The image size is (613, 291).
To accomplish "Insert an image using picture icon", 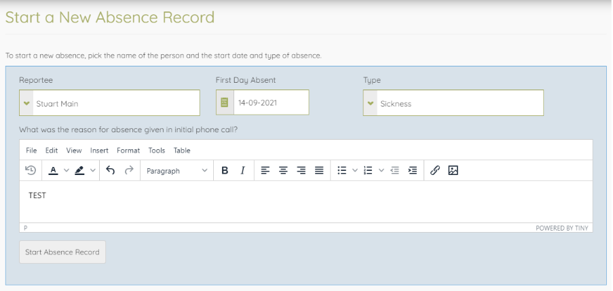I will [453, 170].
